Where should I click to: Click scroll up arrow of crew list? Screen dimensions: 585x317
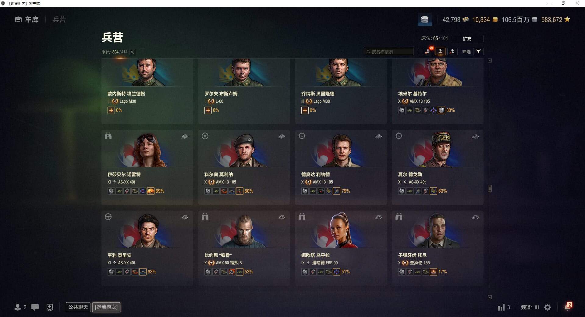tap(490, 61)
